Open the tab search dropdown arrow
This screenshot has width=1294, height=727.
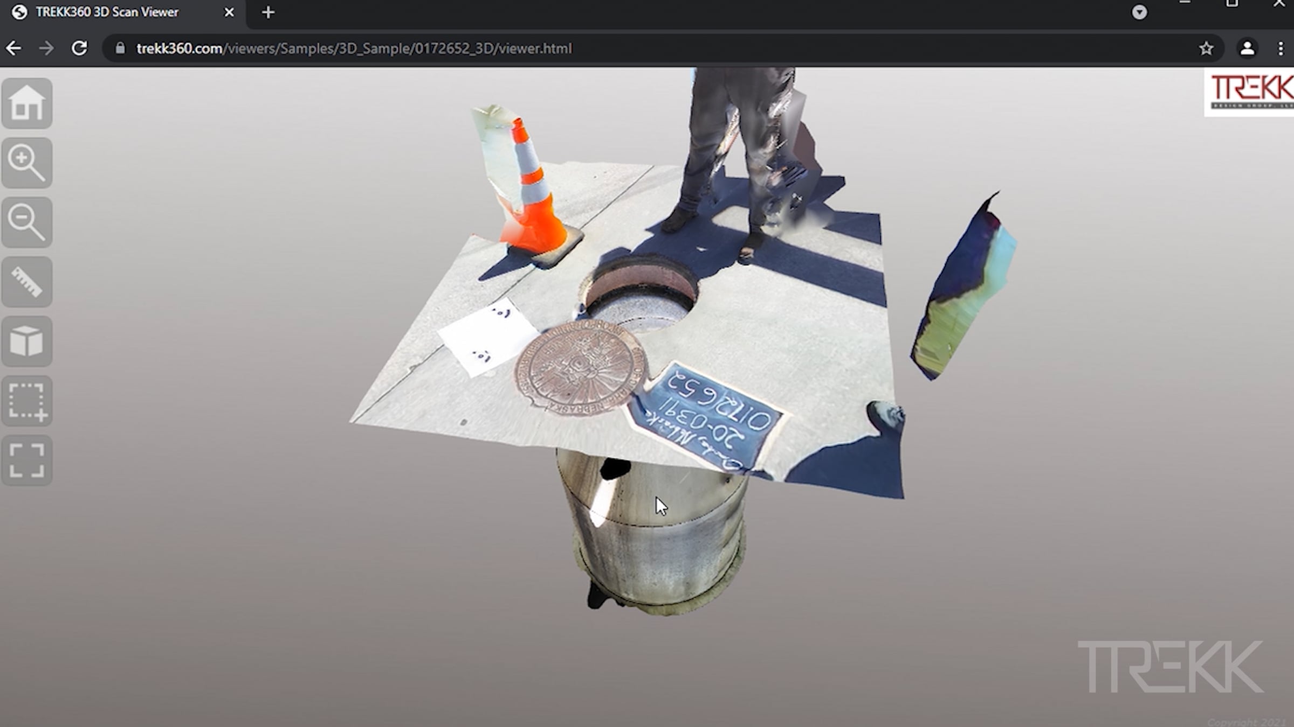click(1139, 12)
